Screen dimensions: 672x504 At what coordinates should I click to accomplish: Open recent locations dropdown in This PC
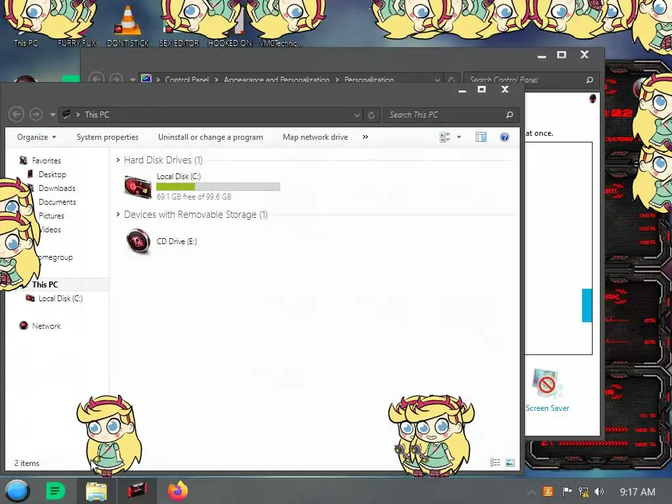click(x=52, y=115)
